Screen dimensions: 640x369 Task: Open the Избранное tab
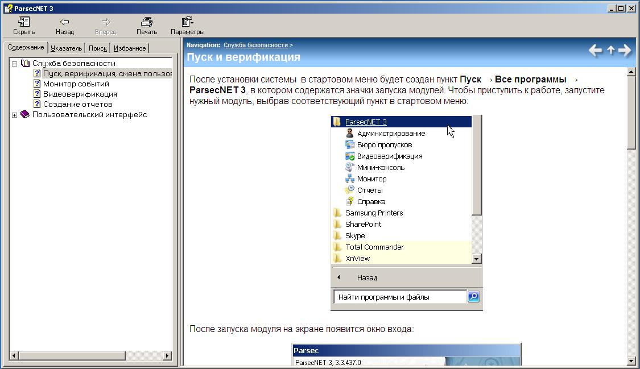(129, 48)
